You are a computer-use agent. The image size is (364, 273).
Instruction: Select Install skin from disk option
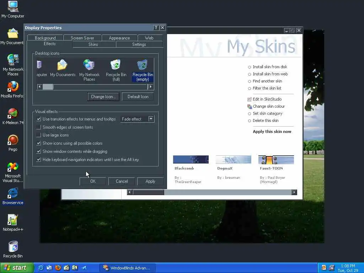click(x=267, y=67)
